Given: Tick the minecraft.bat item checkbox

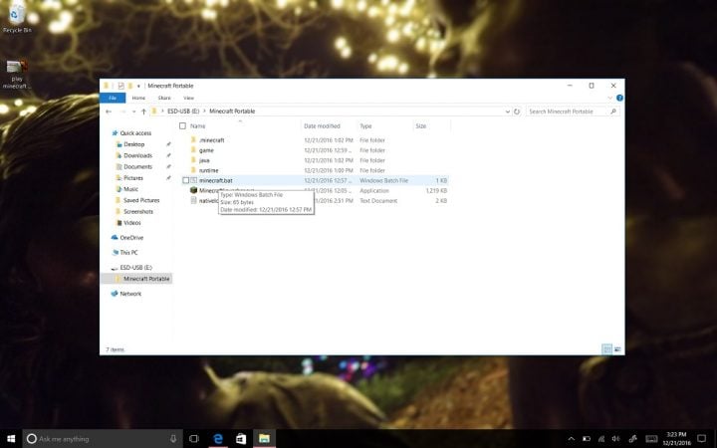Looking at the screenshot, I should [185, 180].
